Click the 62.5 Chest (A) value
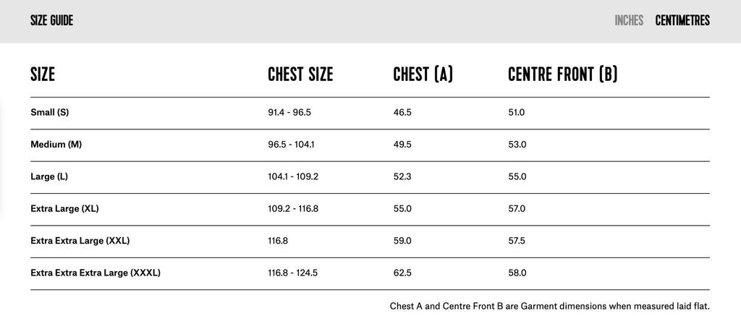The image size is (741, 316). [402, 273]
